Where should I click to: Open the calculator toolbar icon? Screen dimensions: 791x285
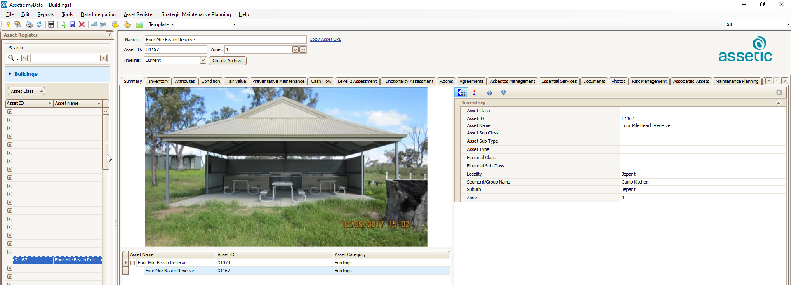coord(51,24)
